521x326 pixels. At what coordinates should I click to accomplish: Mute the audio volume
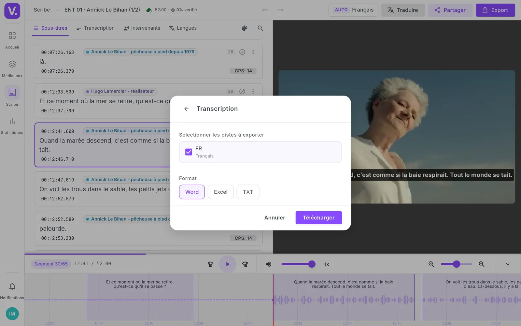point(268,264)
